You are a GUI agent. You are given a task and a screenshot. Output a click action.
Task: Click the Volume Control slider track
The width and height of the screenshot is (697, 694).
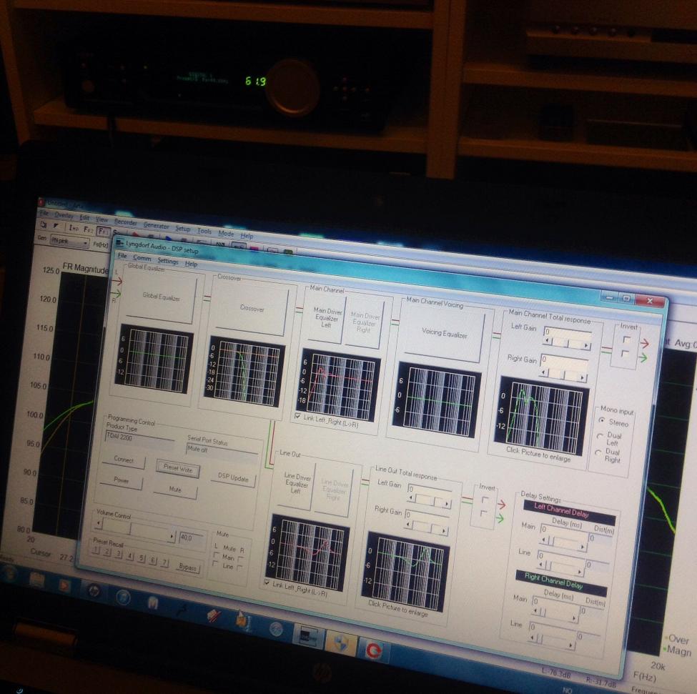click(x=135, y=530)
